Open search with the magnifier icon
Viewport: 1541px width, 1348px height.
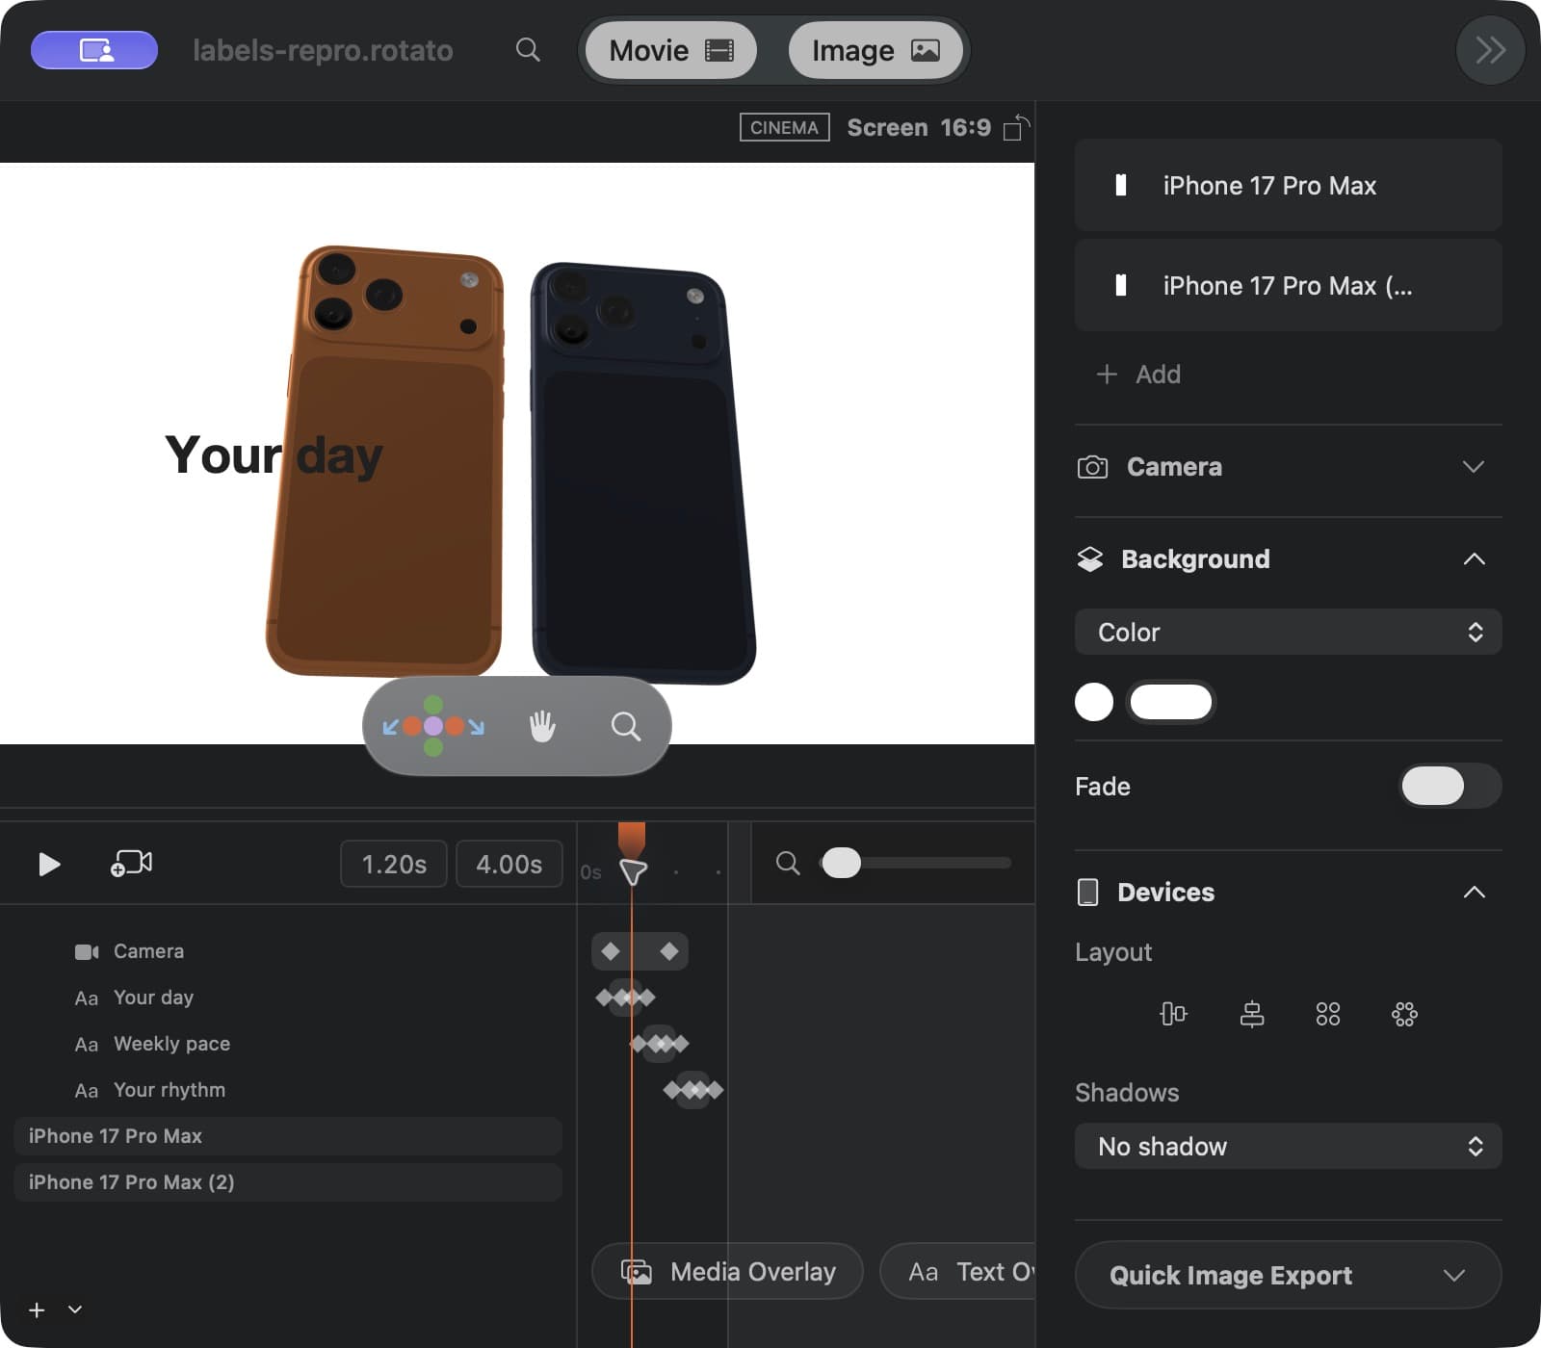pos(528,50)
